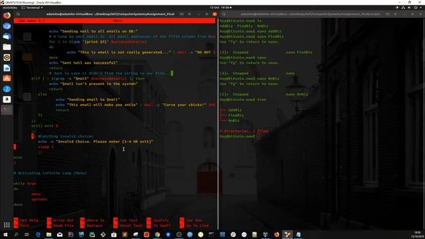The width and height of the screenshot is (425, 239).
Task: Click Exit shortcut in nano footer
Action: [22, 226]
